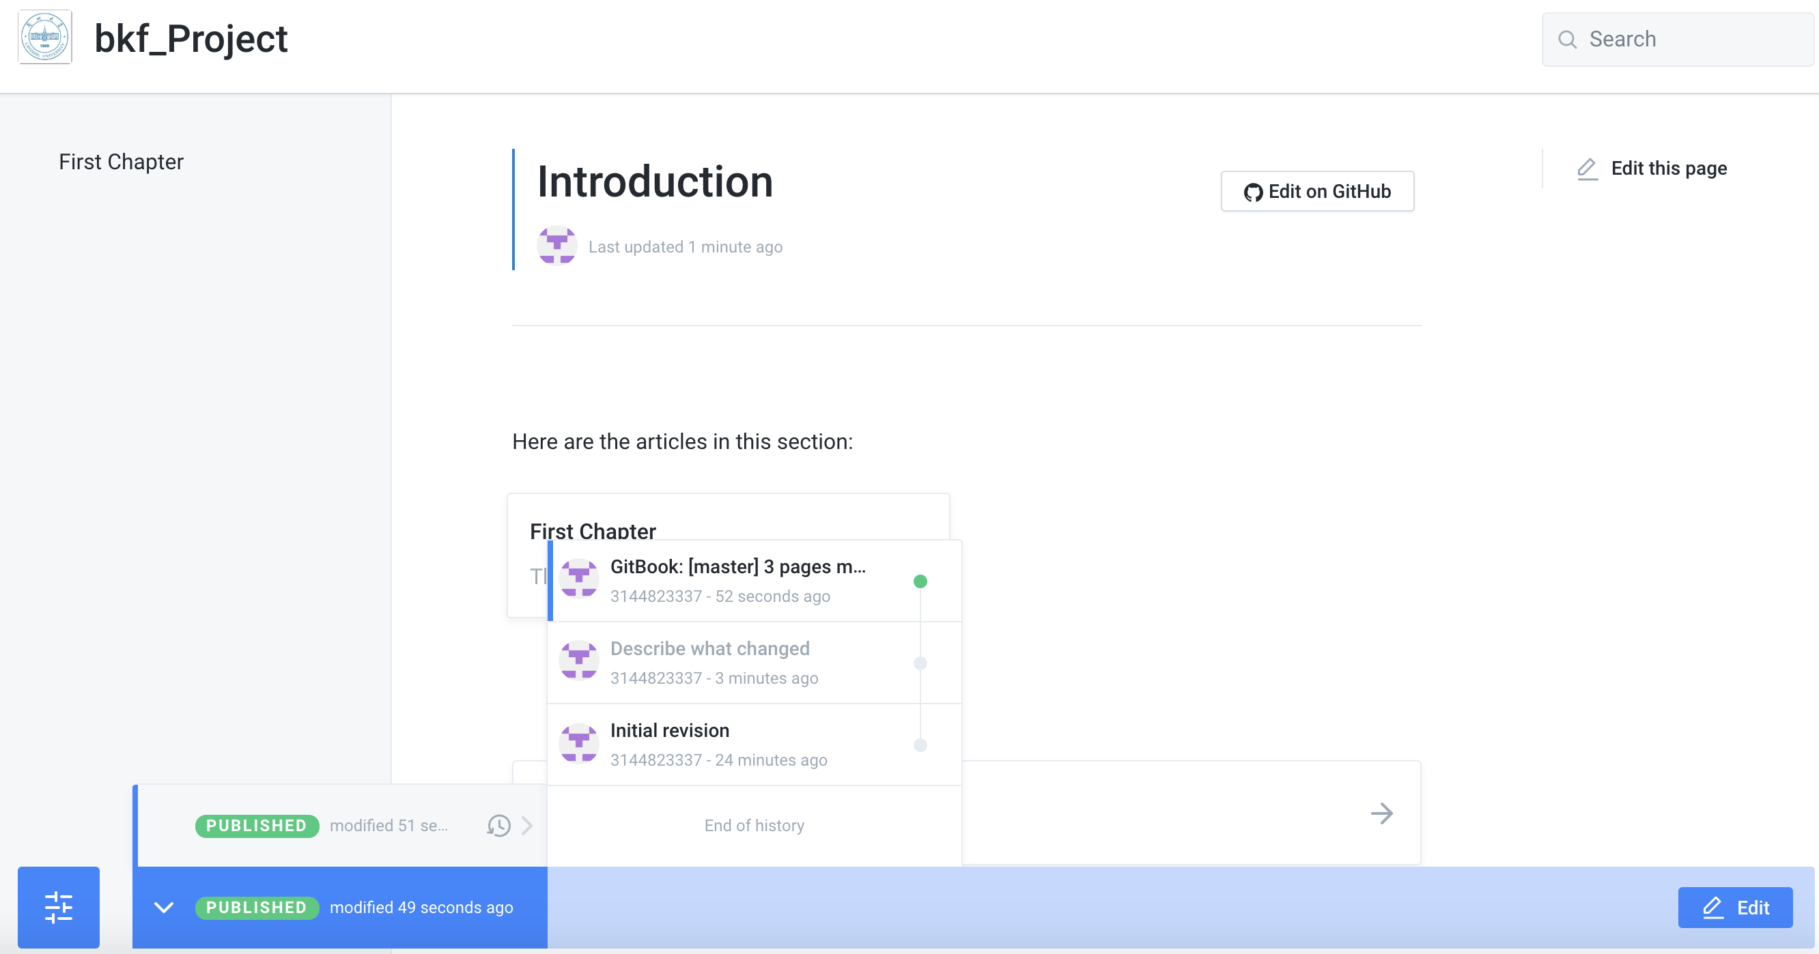Screen dimensions: 1819x954
Task: Click the author avatar under Introduction
Action: tap(556, 246)
